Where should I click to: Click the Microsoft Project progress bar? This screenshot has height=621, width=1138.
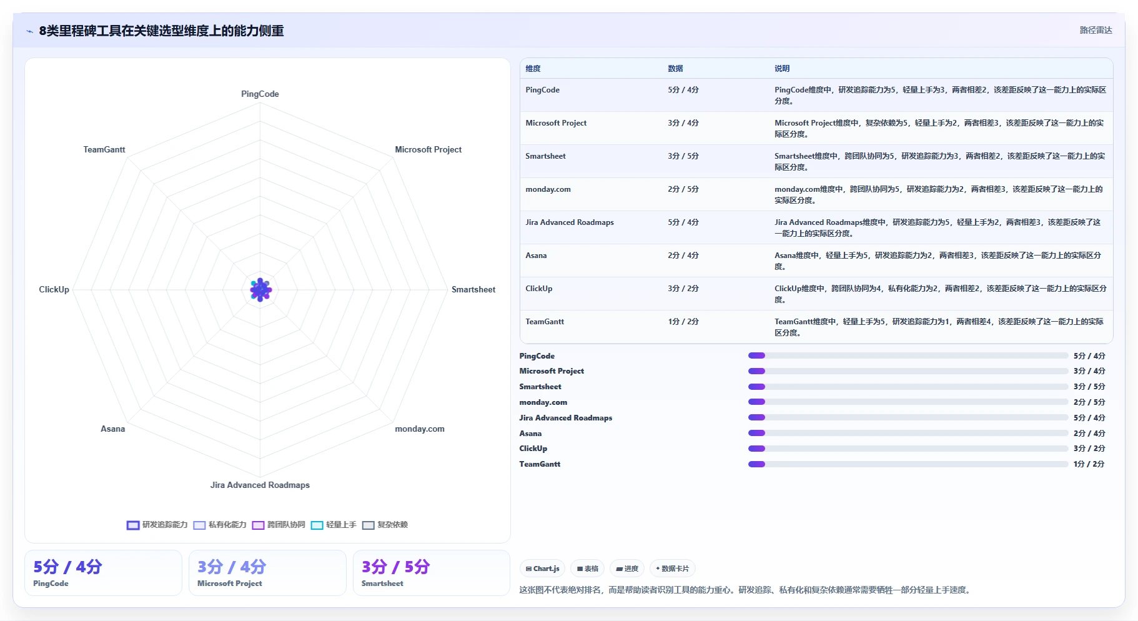[x=908, y=371]
